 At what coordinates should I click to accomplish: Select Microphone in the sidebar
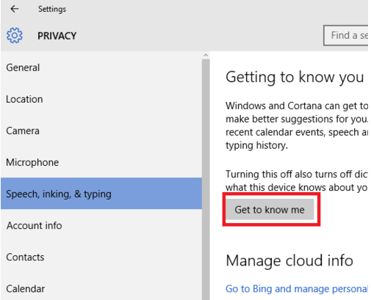tap(101, 162)
